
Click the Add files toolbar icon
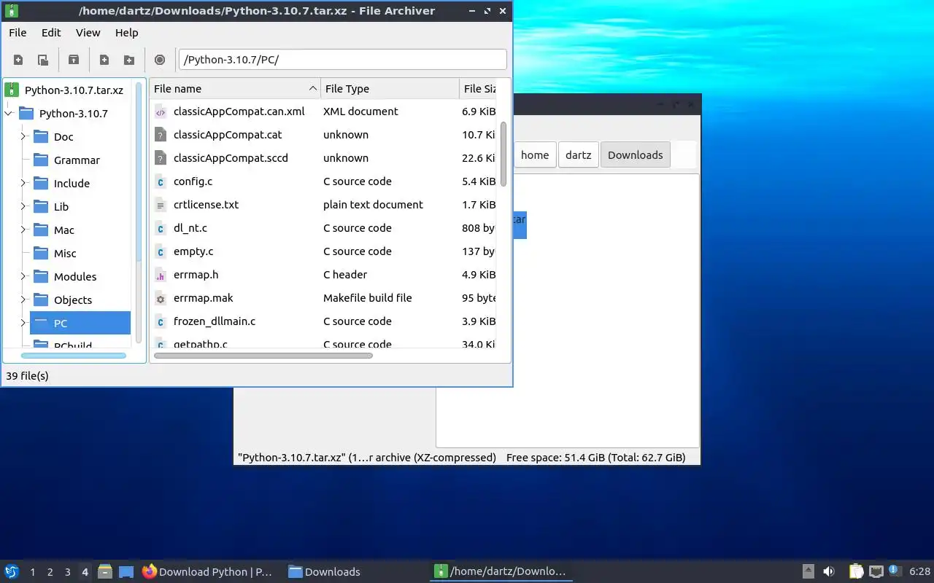click(x=104, y=60)
